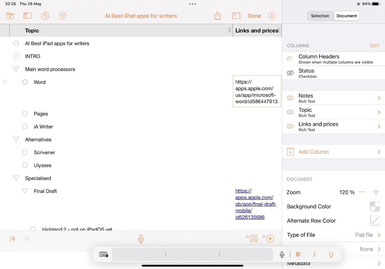Select the Document tab
The width and height of the screenshot is (385, 269).
click(x=346, y=16)
